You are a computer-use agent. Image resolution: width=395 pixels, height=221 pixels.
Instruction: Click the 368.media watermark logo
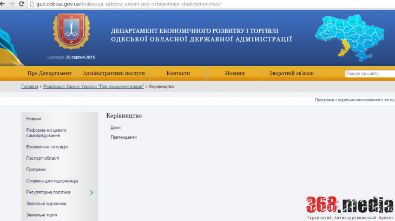pos(350,206)
